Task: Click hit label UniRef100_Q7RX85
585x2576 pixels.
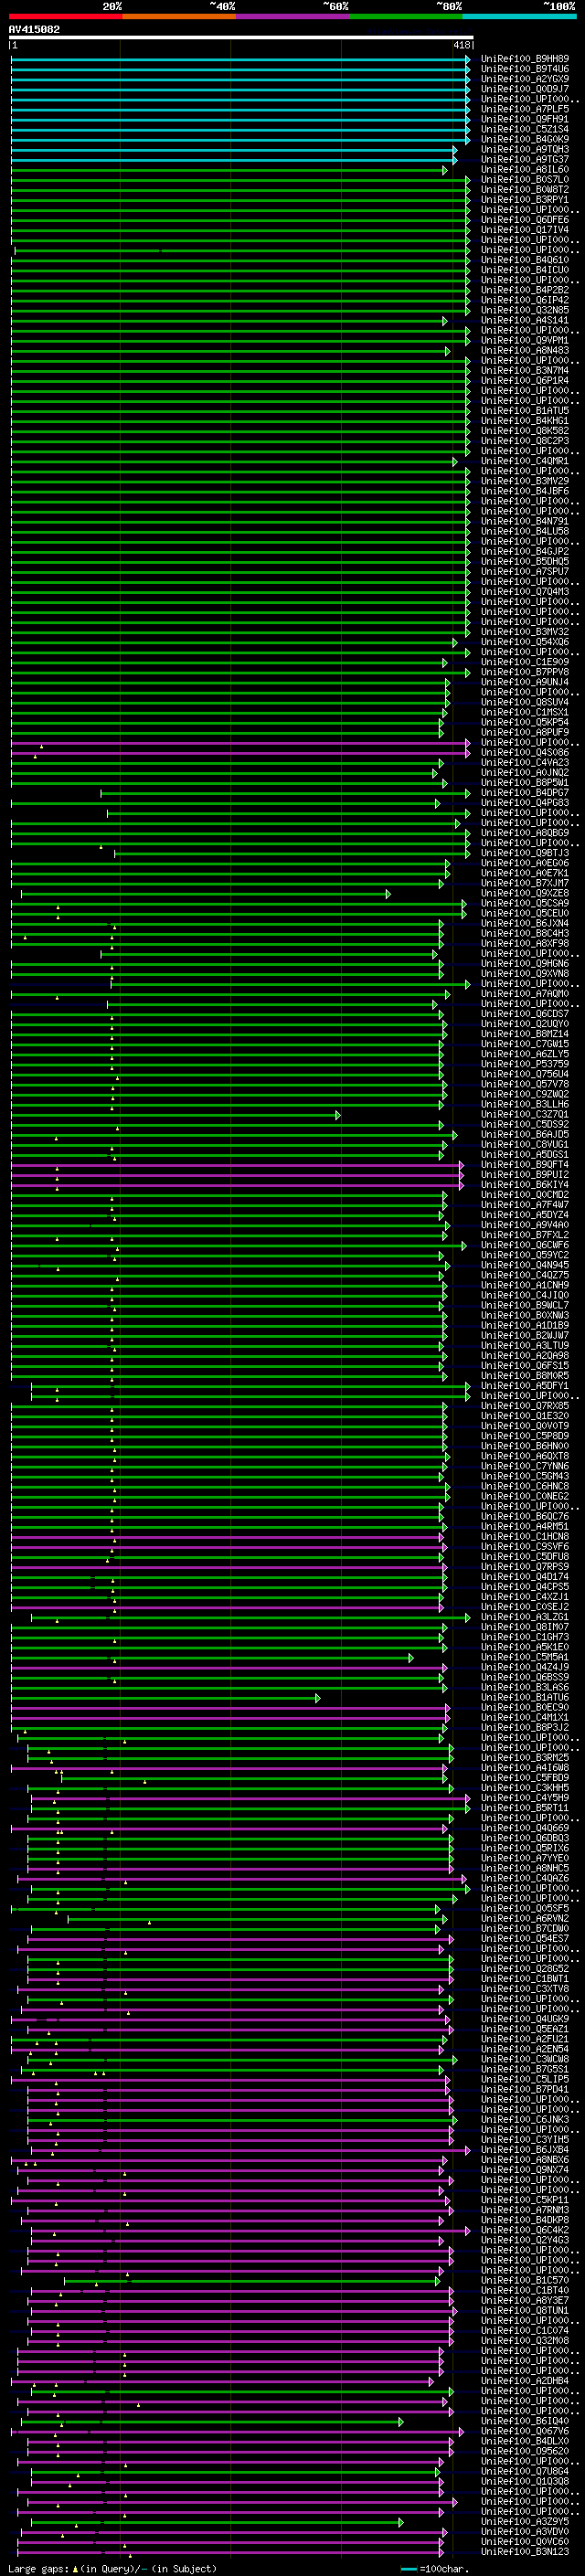Action: [x=525, y=1406]
